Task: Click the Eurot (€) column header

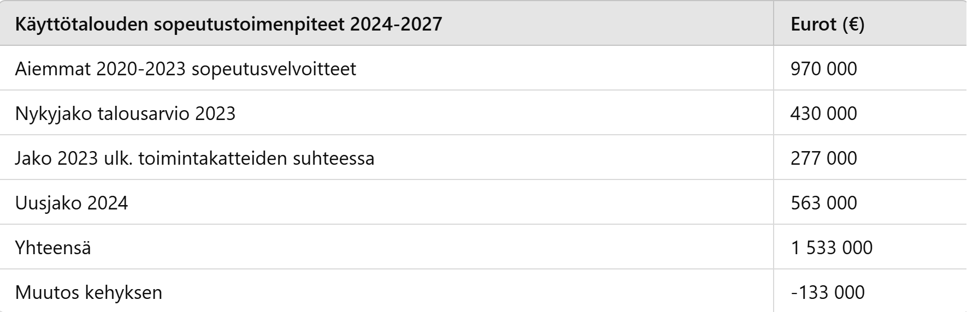Action: pyautogui.click(x=870, y=23)
